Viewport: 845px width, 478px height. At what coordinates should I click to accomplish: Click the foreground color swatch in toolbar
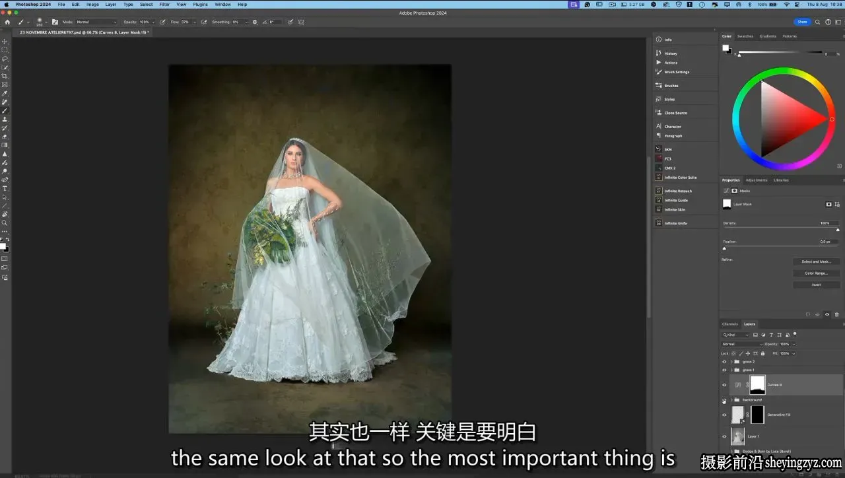3,246
